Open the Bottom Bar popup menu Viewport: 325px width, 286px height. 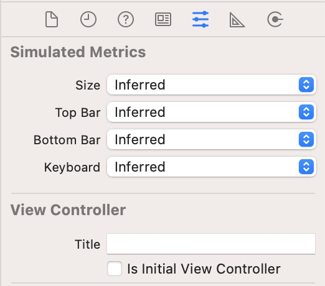(x=212, y=139)
